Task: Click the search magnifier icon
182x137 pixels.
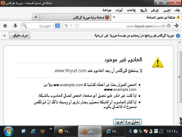Action: 25,26
